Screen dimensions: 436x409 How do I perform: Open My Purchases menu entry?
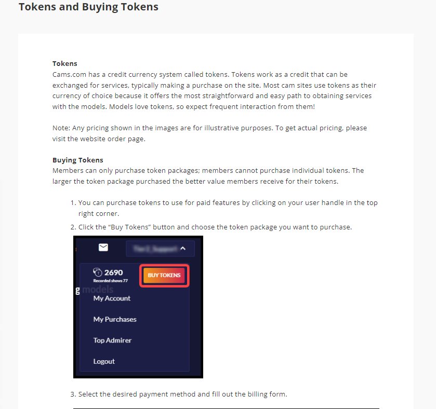tap(115, 319)
